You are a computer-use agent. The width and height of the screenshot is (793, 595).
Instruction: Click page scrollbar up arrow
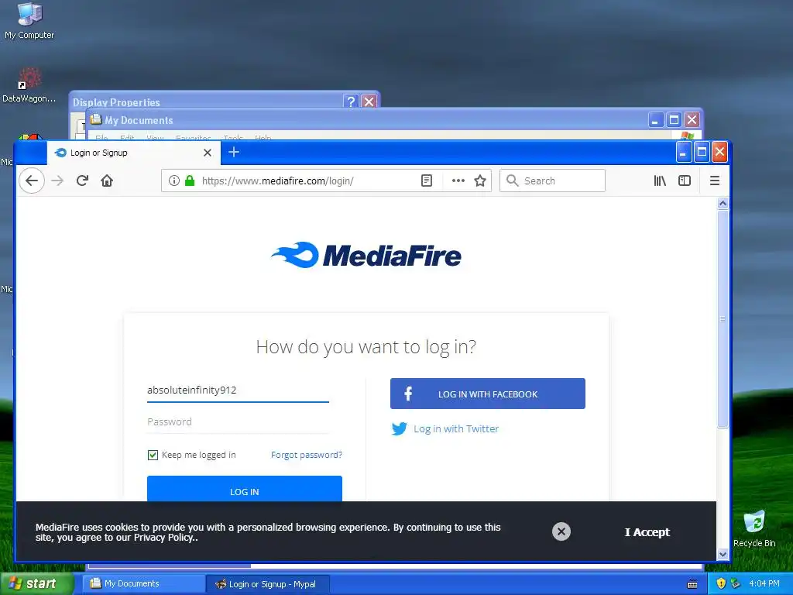(723, 204)
